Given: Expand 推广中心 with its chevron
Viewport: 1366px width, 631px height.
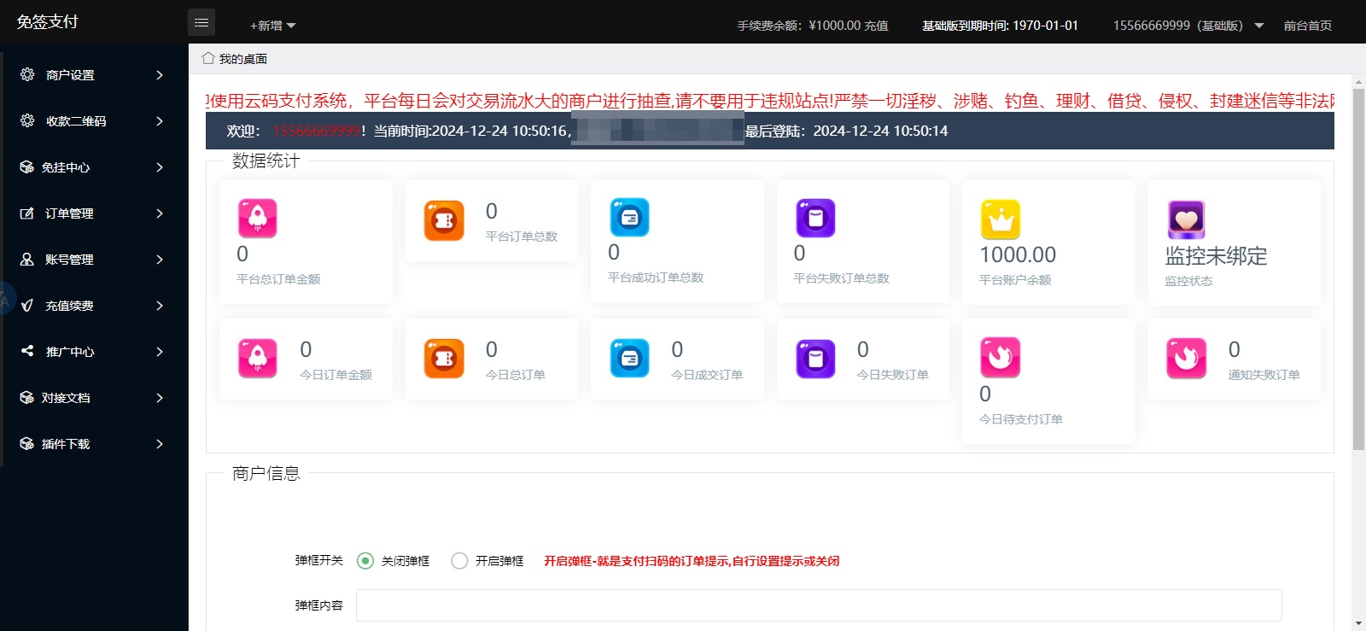Looking at the screenshot, I should 160,352.
